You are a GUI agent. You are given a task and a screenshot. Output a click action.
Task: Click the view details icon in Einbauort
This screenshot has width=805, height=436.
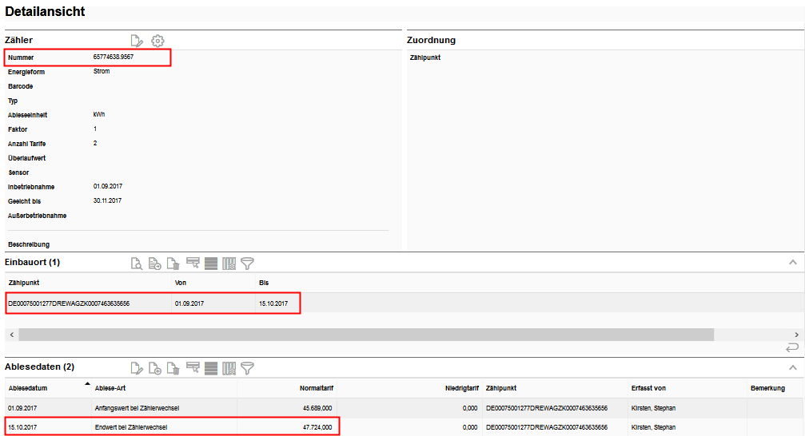pos(137,263)
